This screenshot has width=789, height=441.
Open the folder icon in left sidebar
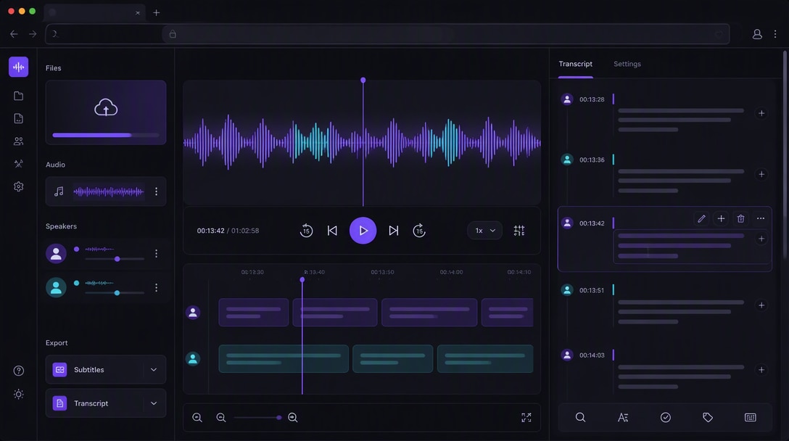pos(19,96)
